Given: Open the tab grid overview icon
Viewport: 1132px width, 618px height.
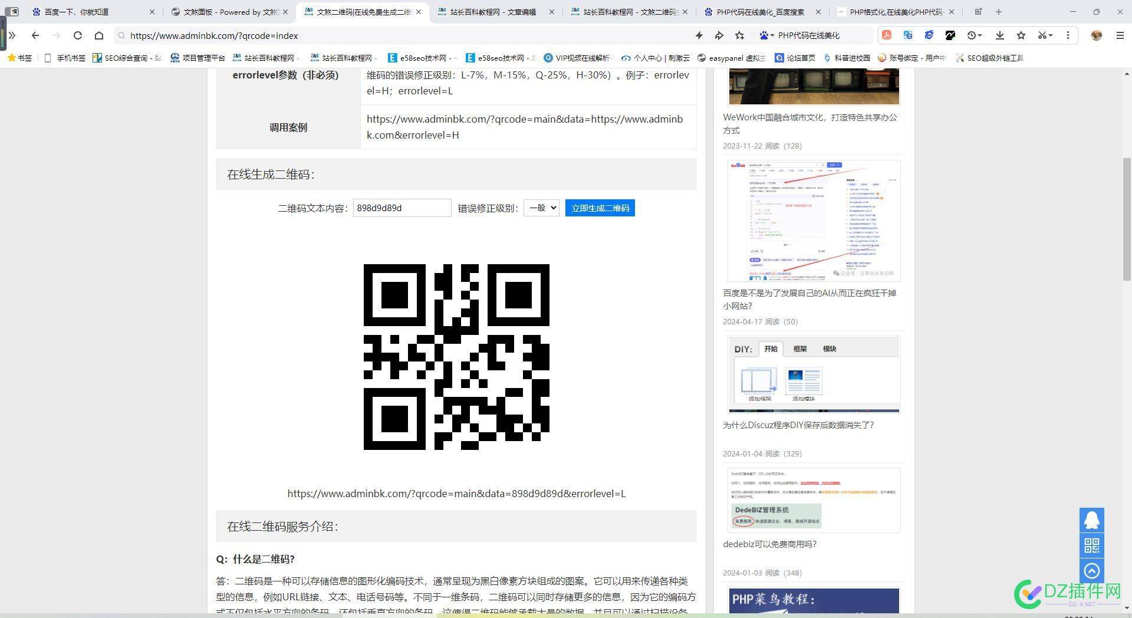Looking at the screenshot, I should (x=979, y=12).
